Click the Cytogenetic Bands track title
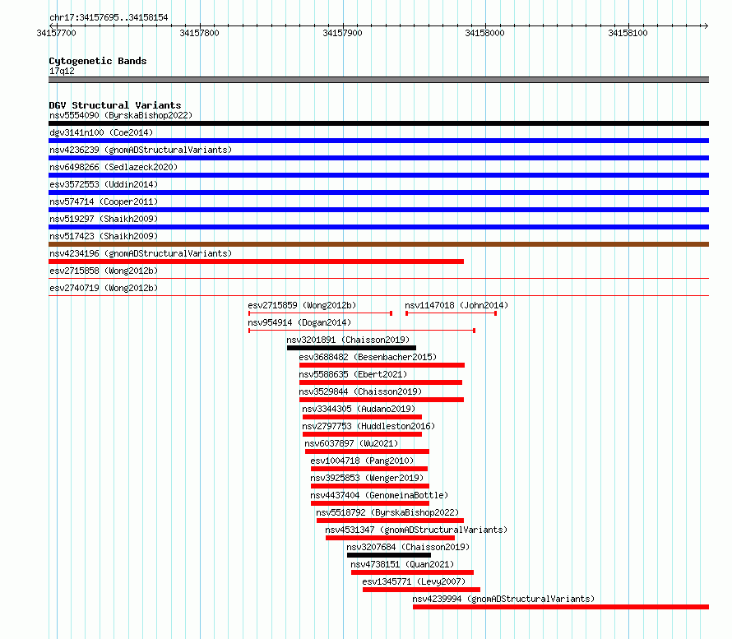Image resolution: width=732 pixels, height=639 pixels. pyautogui.click(x=98, y=61)
